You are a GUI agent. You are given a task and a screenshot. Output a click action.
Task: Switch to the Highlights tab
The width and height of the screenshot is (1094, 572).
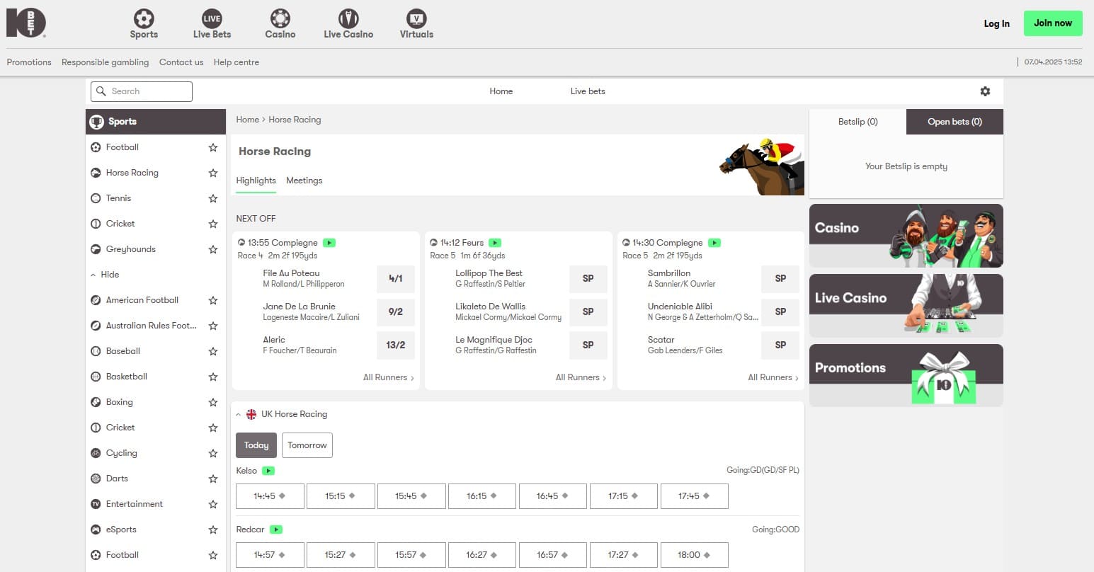pos(256,181)
